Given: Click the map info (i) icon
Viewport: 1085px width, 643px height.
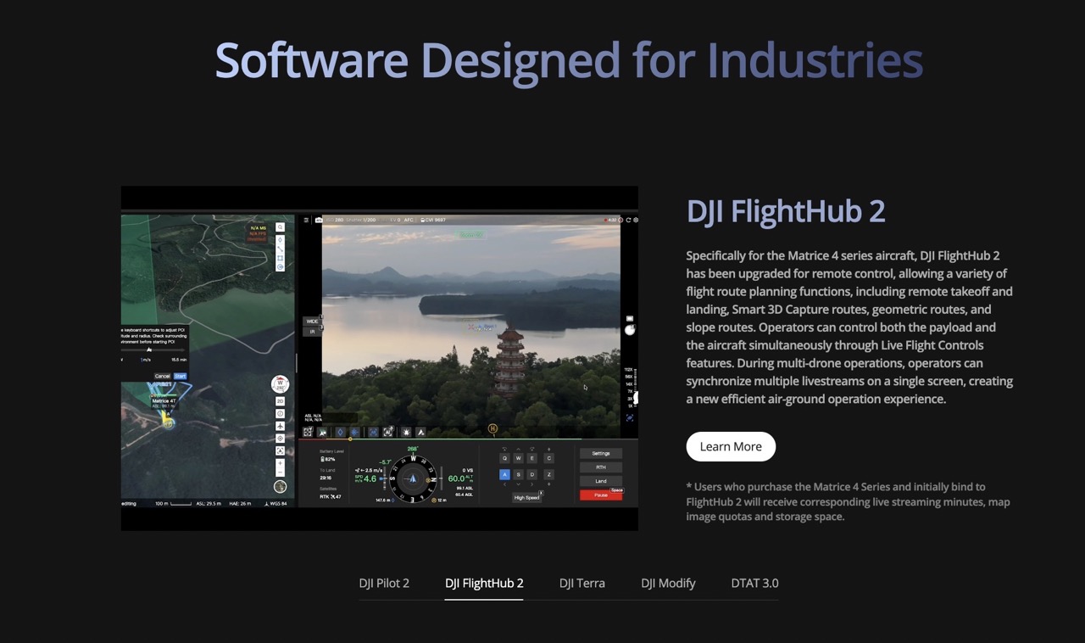Looking at the screenshot, I should coord(280,414).
